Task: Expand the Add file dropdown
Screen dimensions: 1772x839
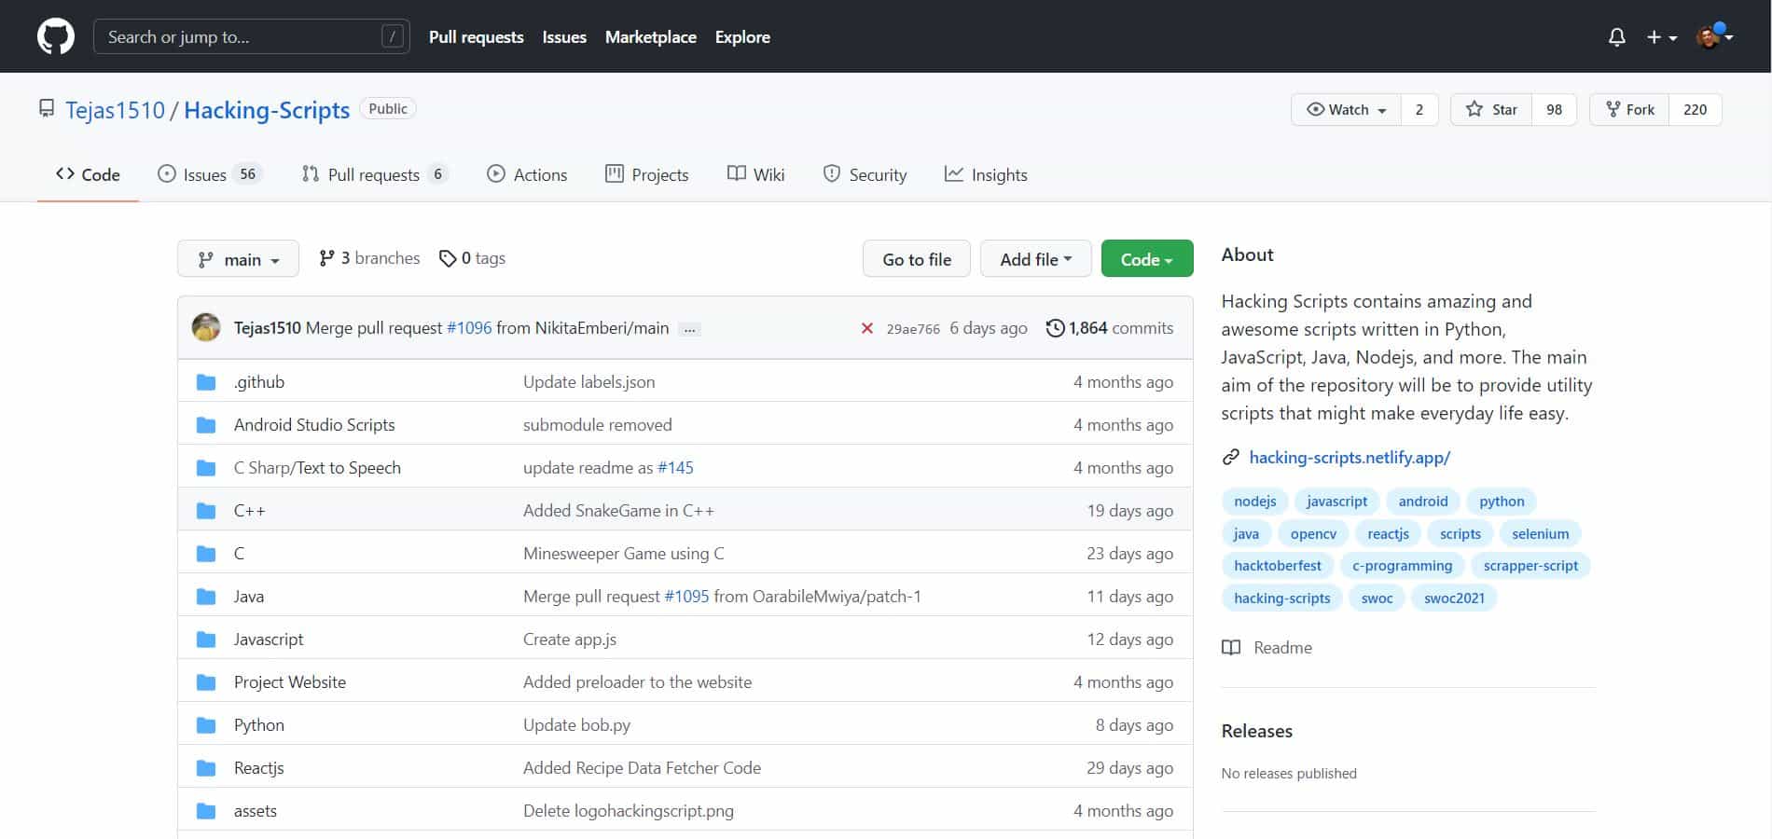Action: click(x=1035, y=259)
